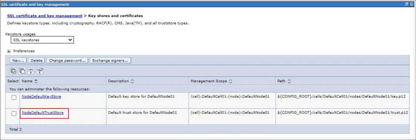
Task: Open the NodeDefaultTrustStore link
Action: (43, 113)
